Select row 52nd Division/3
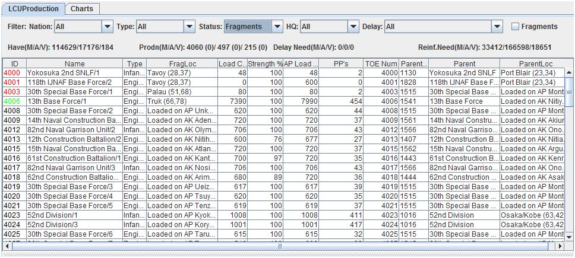The height and width of the screenshot is (258, 575). click(x=283, y=225)
